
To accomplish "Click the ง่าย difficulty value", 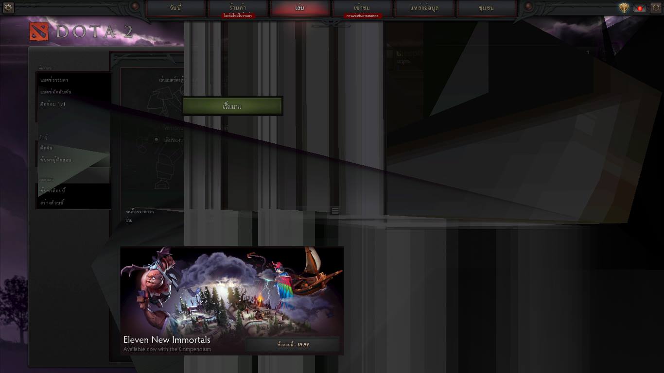I will [x=129, y=220].
